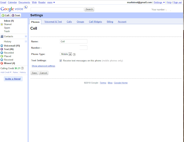Viewport: 184px width, 142px height.
Task: Click the Starred star icon
Action: [2, 24]
